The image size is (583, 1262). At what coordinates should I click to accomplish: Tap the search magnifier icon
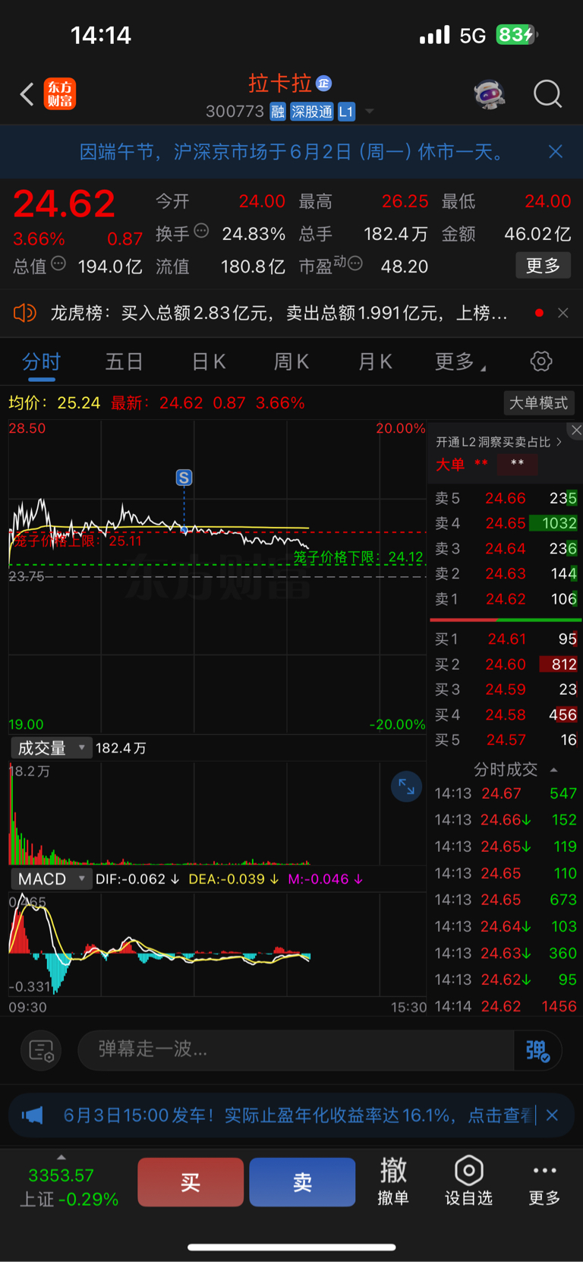coord(547,95)
